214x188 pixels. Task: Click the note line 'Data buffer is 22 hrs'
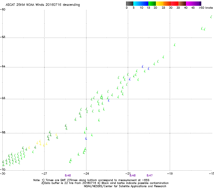(105, 183)
